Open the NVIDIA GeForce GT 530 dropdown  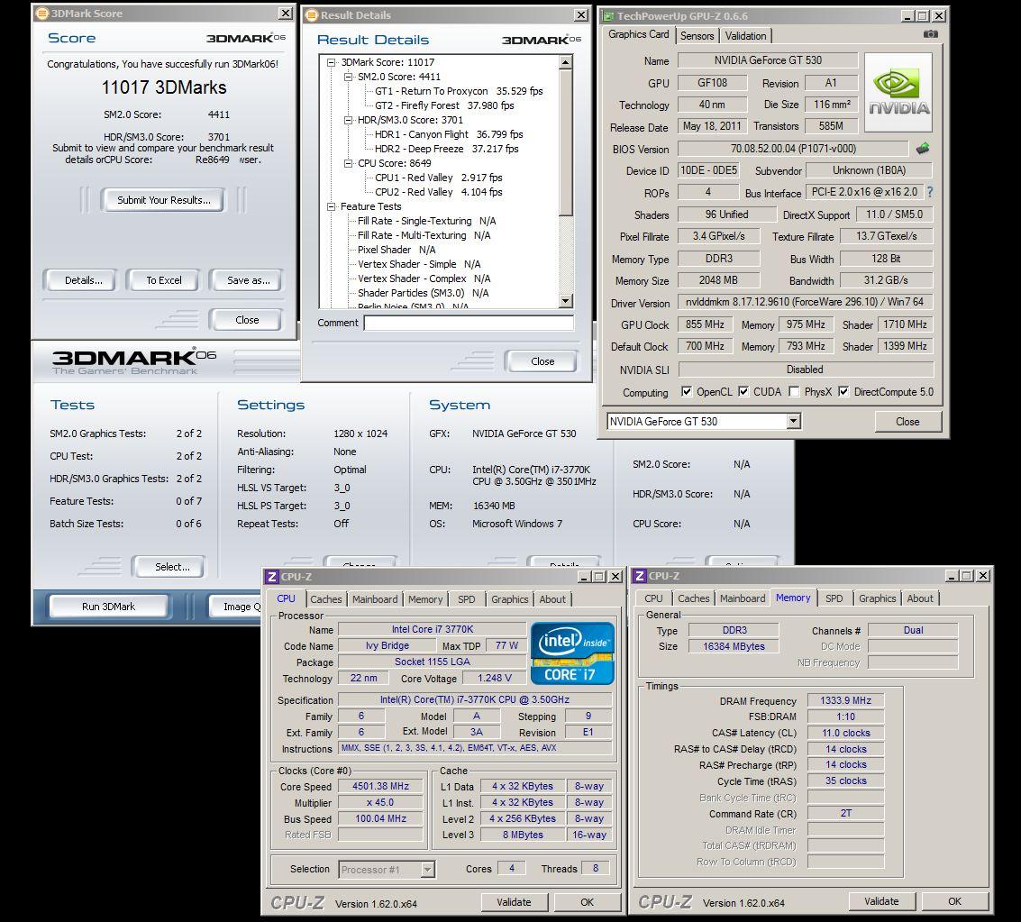(x=793, y=421)
